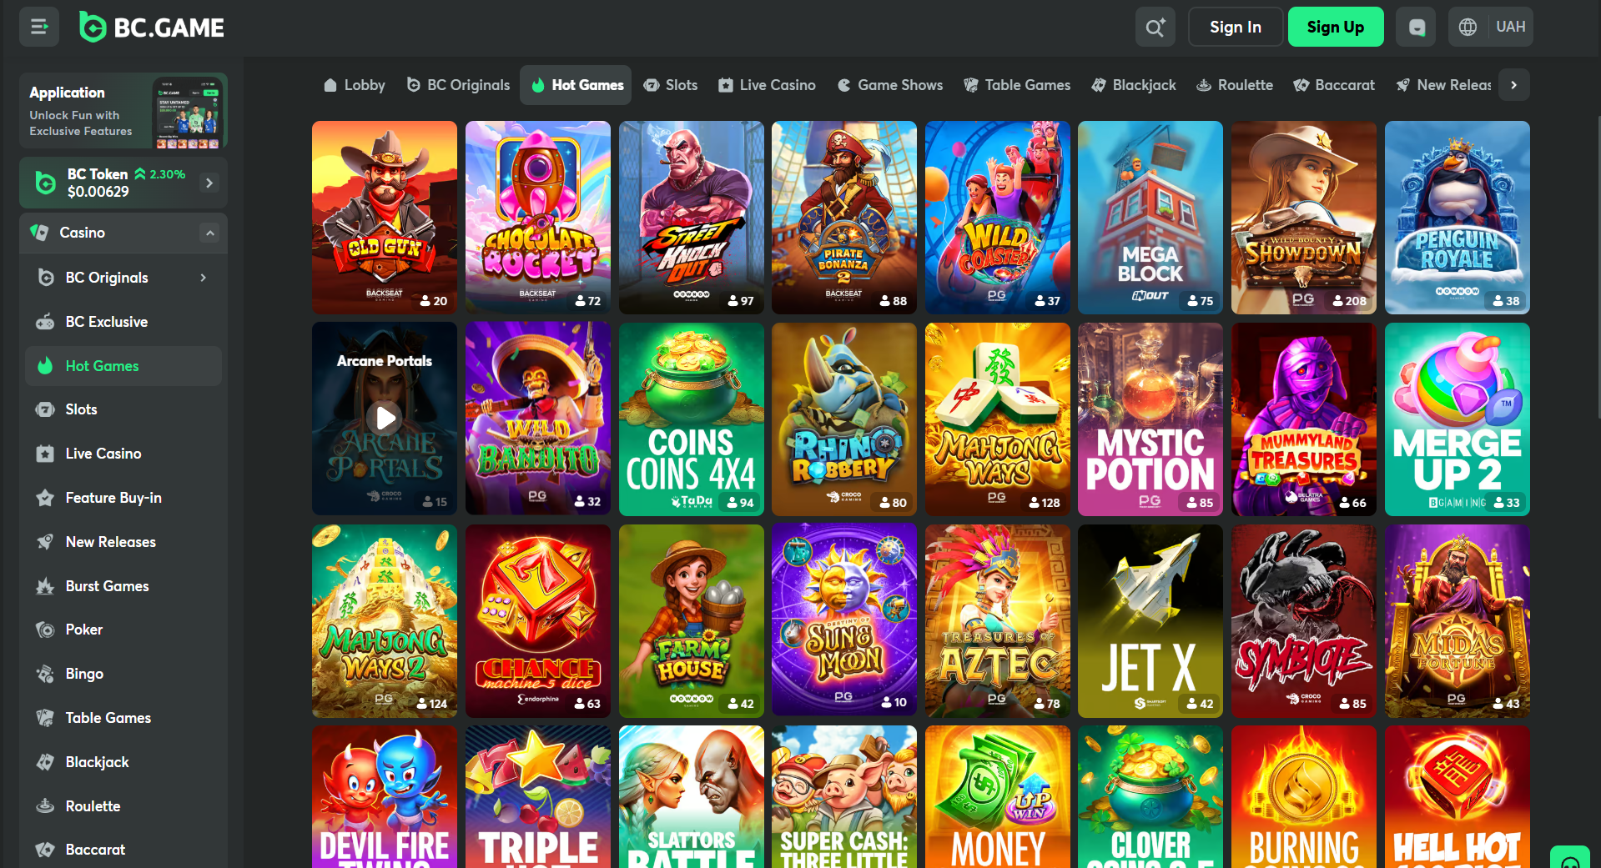Launch the Farm House game
The height and width of the screenshot is (868, 1601).
click(x=692, y=621)
